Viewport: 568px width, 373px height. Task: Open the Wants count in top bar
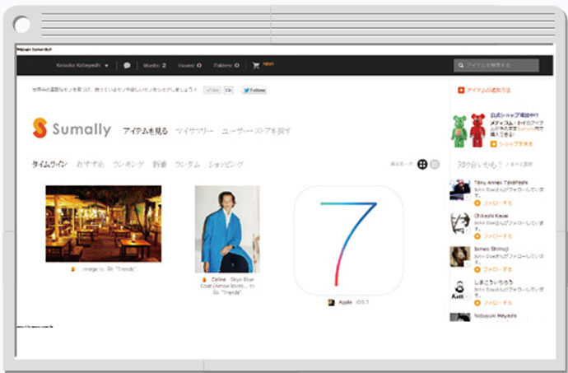pos(154,66)
